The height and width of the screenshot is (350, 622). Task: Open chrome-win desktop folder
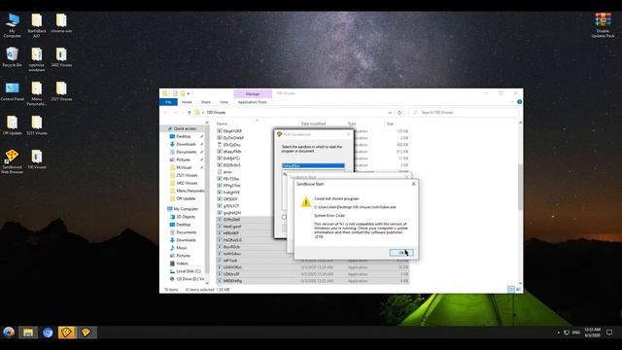coord(61,23)
